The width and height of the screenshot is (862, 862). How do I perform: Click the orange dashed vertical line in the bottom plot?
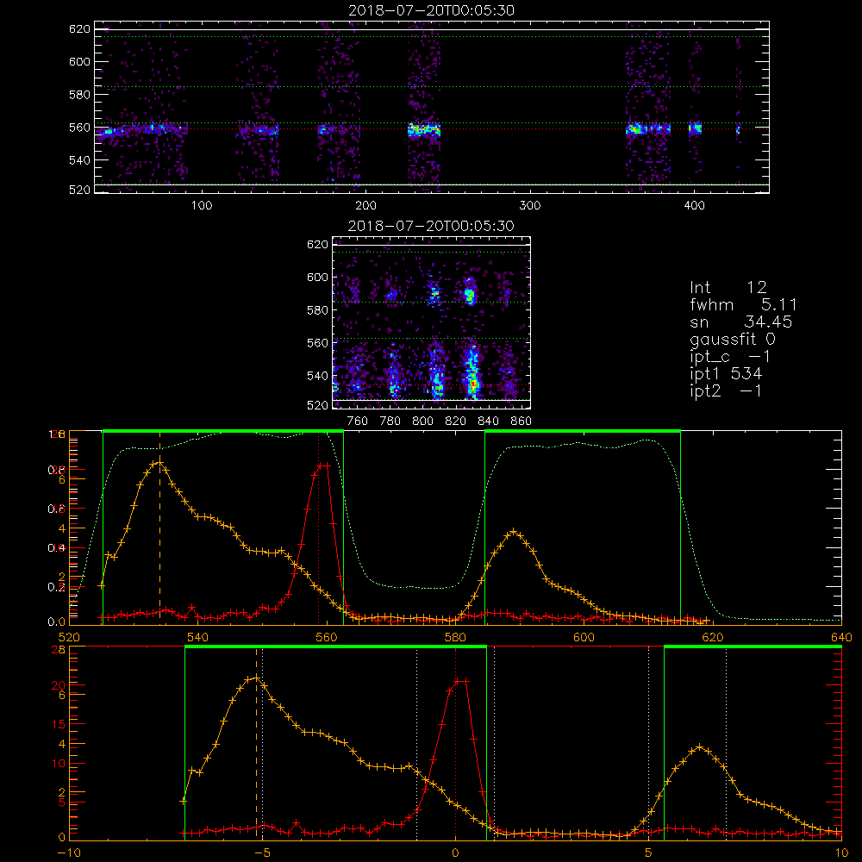(256, 745)
